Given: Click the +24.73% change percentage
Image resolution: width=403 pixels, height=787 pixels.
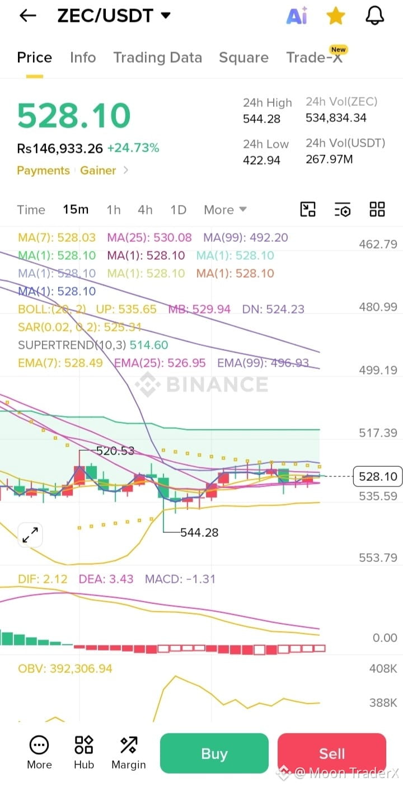Looking at the screenshot, I should (133, 148).
